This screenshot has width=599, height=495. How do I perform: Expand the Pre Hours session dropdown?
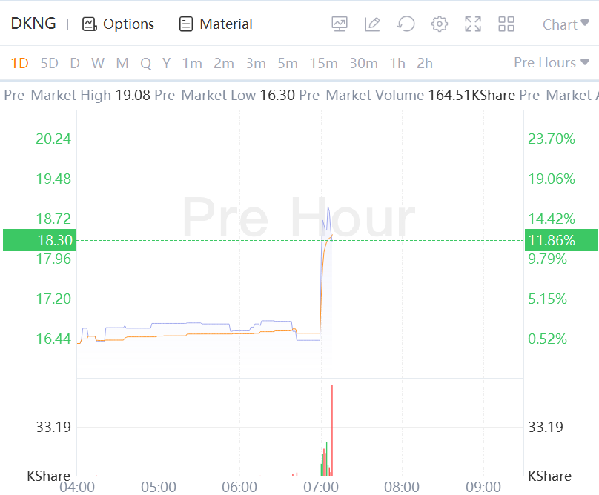(x=552, y=63)
